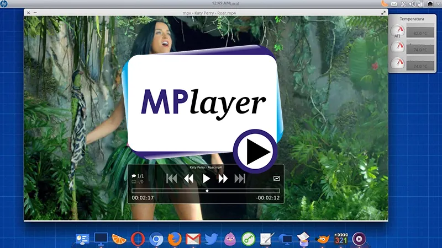Open the volume speaker tray icon
442x248 pixels.
(412, 4)
